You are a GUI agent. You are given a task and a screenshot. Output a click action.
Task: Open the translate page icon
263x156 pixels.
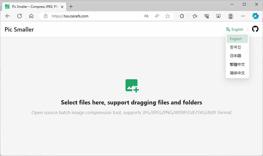point(146,16)
